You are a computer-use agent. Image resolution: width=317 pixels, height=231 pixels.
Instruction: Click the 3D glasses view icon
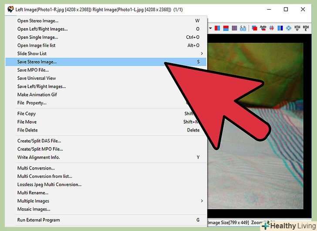click(x=243, y=28)
